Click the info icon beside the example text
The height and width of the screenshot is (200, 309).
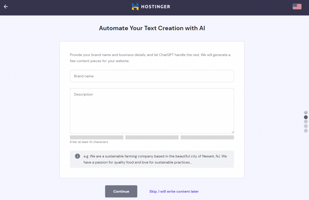77,156
